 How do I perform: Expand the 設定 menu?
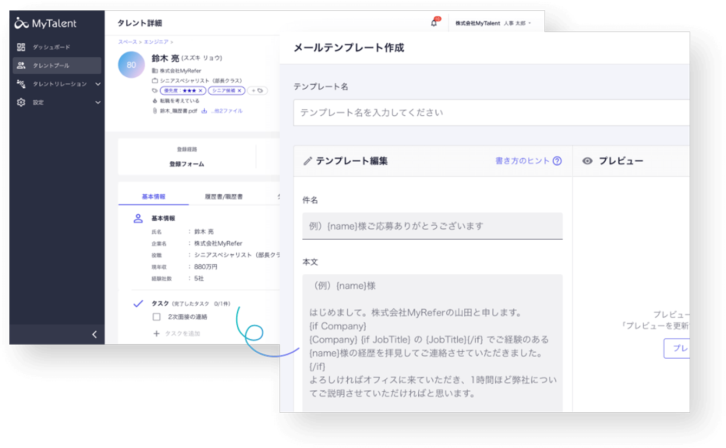(x=98, y=102)
